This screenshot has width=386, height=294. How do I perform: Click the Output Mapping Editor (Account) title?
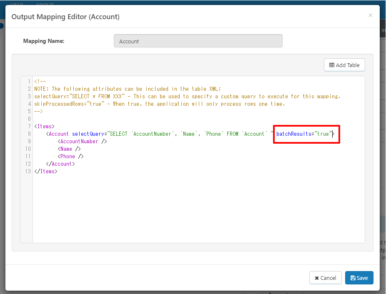[x=65, y=17]
